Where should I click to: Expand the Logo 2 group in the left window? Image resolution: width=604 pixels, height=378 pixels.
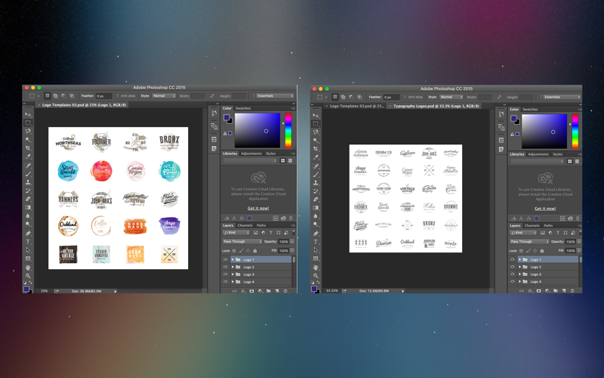(x=233, y=267)
